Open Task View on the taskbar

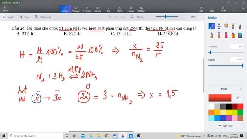pyautogui.click(x=74, y=136)
